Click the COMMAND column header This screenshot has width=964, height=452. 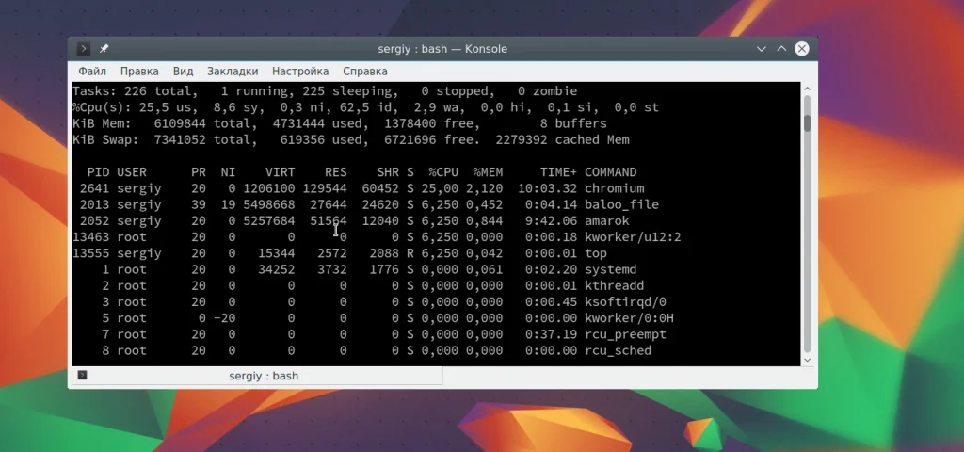610,172
